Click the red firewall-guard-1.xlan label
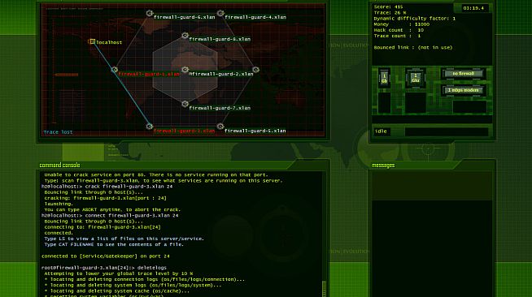Image resolution: width=532 pixels, height=297 pixels. point(149,74)
